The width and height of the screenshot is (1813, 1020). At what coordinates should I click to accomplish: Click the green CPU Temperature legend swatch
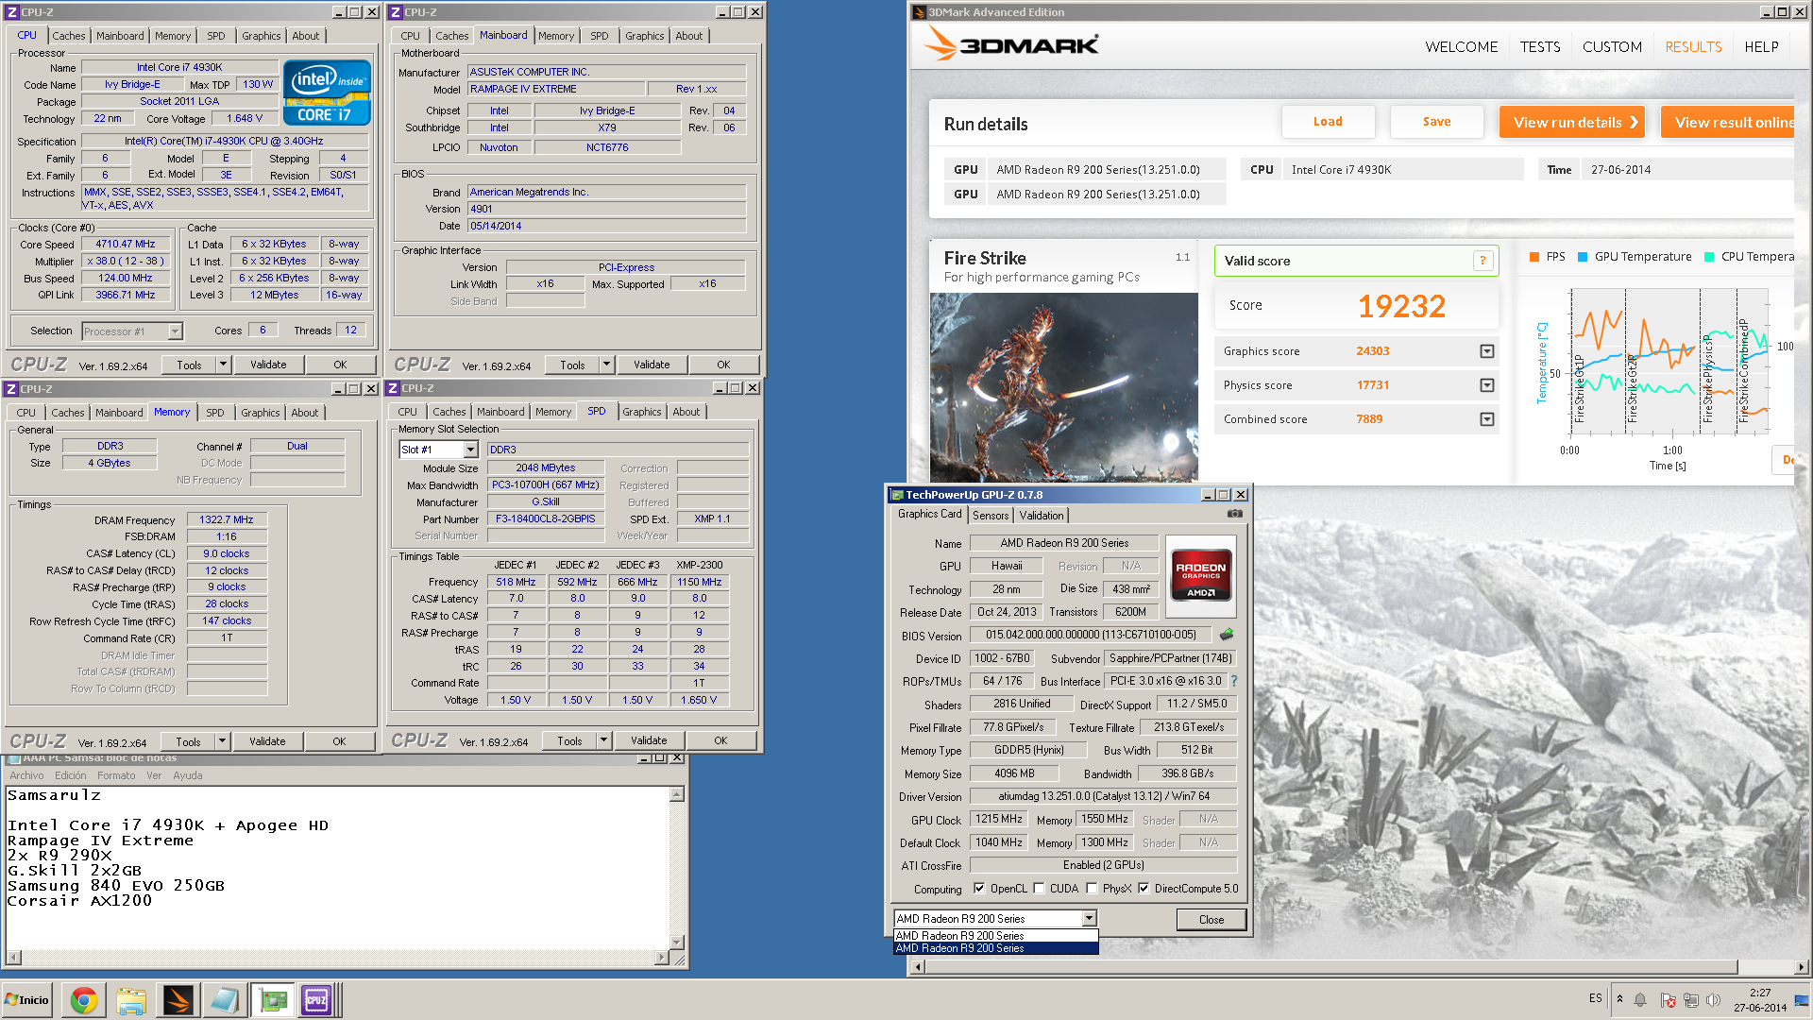click(1709, 257)
